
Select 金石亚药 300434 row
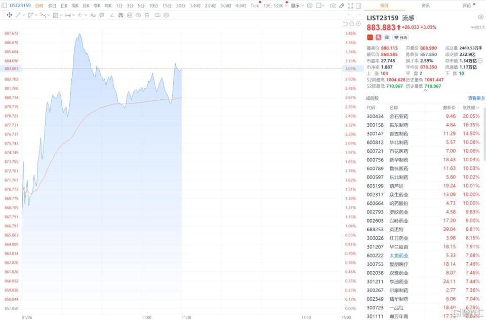[x=424, y=116]
